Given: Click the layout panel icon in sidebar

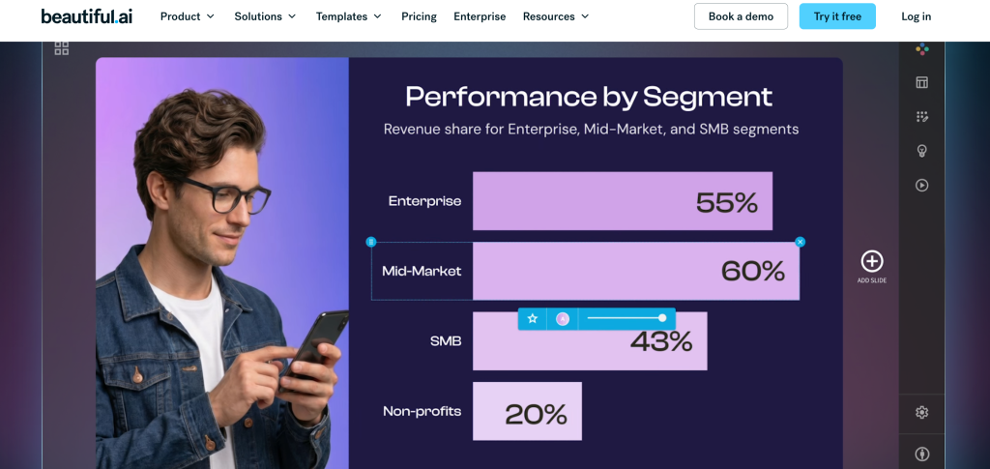Looking at the screenshot, I should 921,83.
